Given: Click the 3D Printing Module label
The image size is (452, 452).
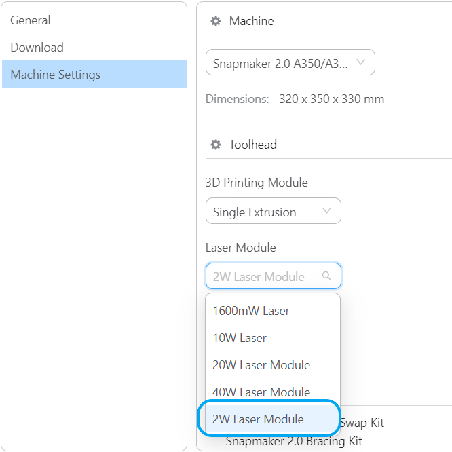Looking at the screenshot, I should (257, 183).
